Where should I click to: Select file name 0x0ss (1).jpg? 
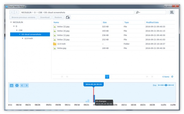[63, 35]
